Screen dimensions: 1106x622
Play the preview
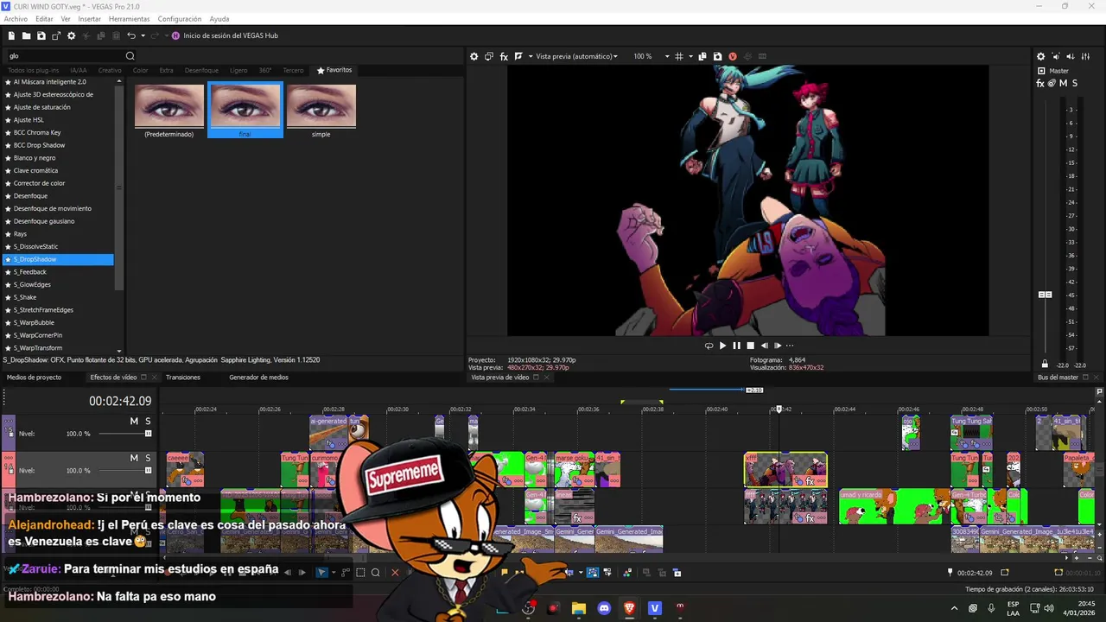(722, 346)
